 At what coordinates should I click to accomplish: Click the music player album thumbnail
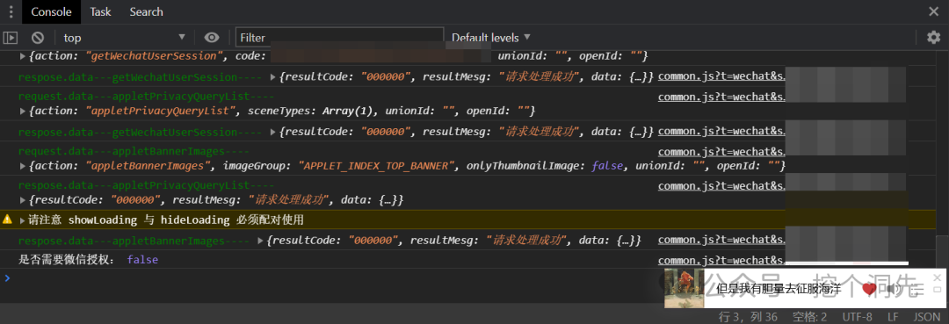(x=684, y=288)
